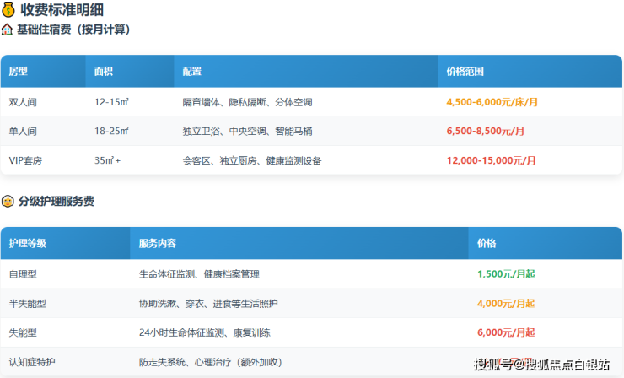Click the money bag icon beside 收费标准明细
The width and height of the screenshot is (624, 378).
8,10
